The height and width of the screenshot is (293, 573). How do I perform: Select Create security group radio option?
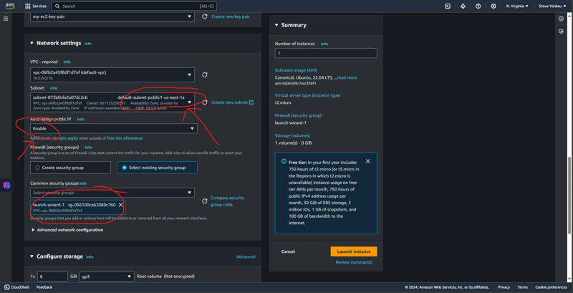pyautogui.click(x=70, y=168)
